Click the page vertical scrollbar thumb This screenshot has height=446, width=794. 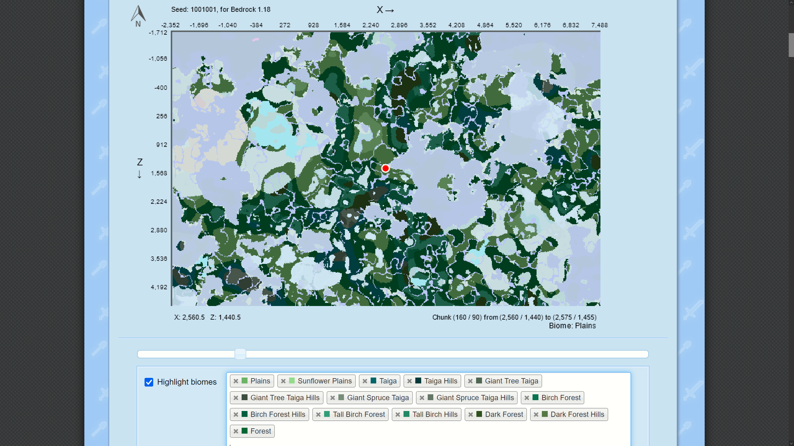click(x=791, y=45)
